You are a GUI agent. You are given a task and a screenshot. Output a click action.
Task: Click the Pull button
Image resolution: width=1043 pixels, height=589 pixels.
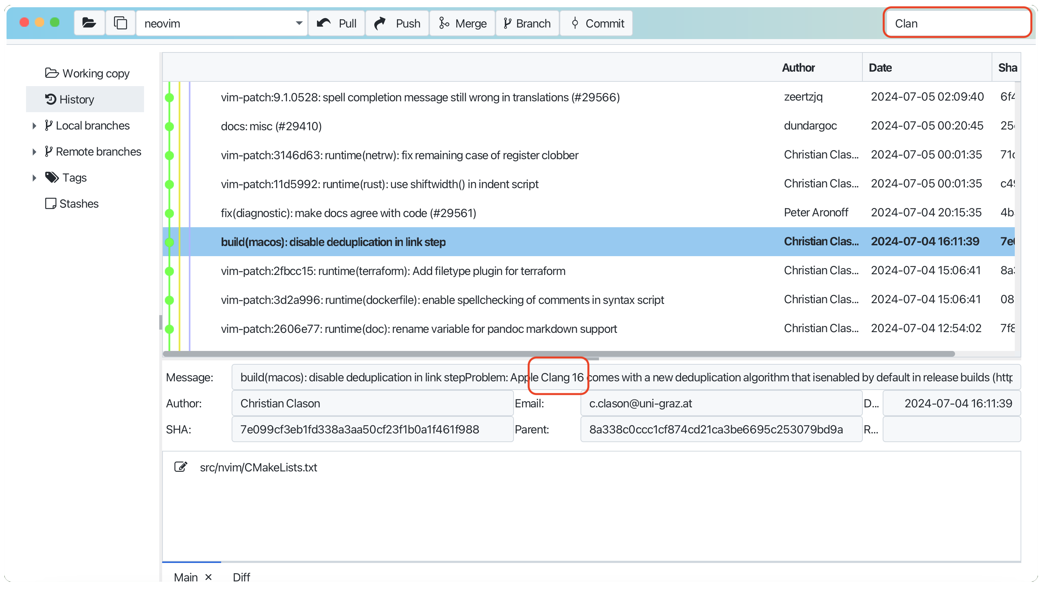337,23
